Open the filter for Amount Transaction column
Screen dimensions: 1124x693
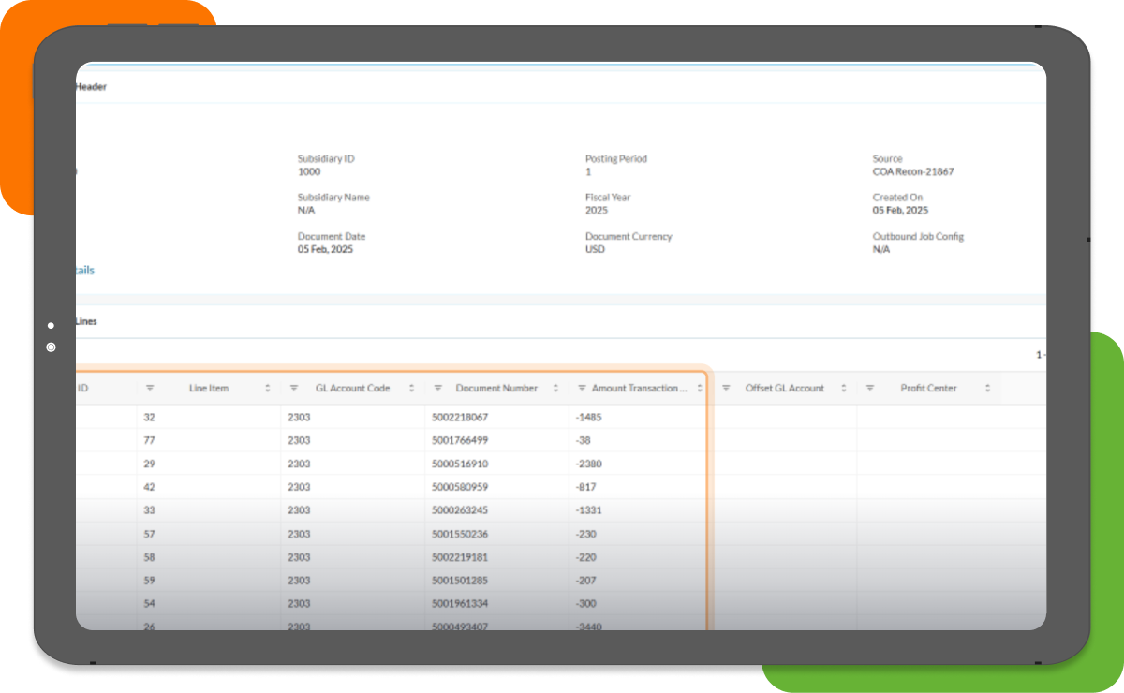[x=583, y=388]
